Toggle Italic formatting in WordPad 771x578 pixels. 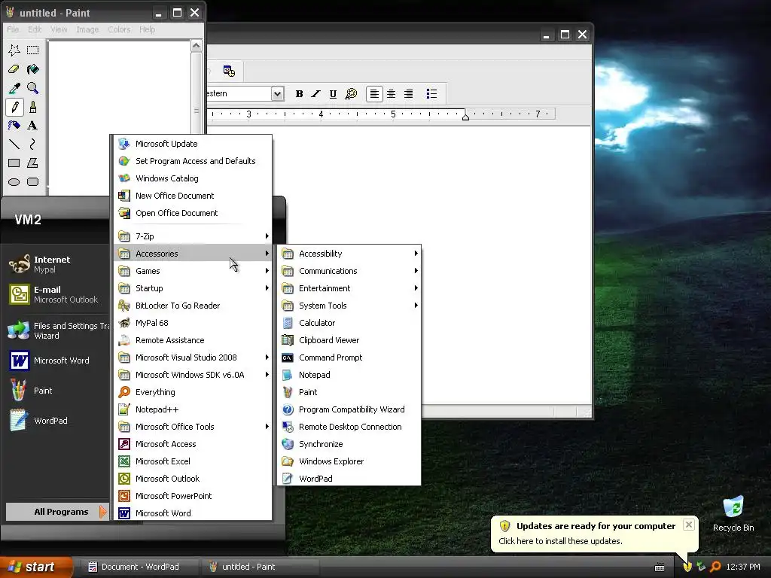315,94
